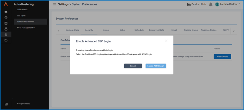The image size is (244, 110).
Task: Open the dashboard gauge sidebar icon
Action: (x=6, y=18)
